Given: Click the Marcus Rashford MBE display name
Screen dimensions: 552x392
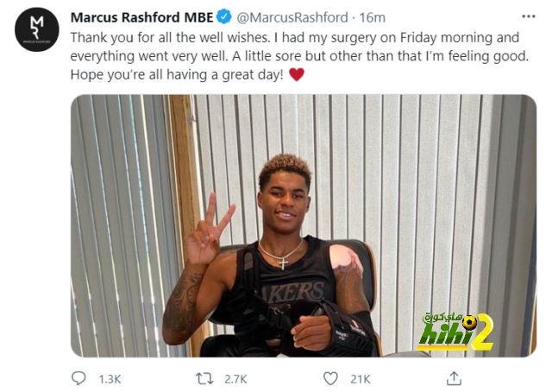Looking at the screenshot, I should point(141,17).
